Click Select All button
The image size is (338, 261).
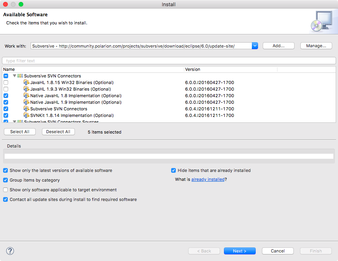[20, 132]
